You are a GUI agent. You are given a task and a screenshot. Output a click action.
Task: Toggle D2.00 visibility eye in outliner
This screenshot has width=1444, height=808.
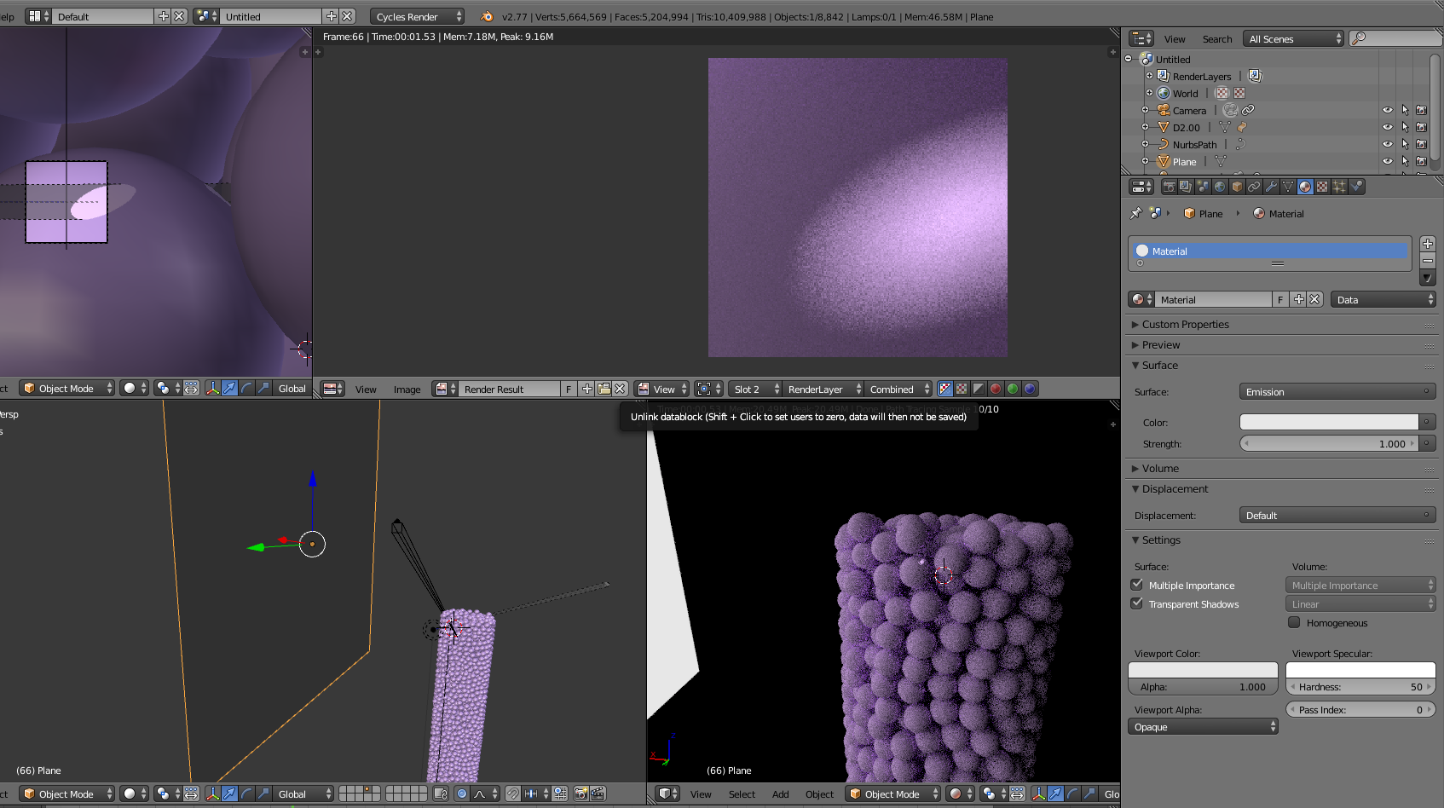tap(1387, 127)
